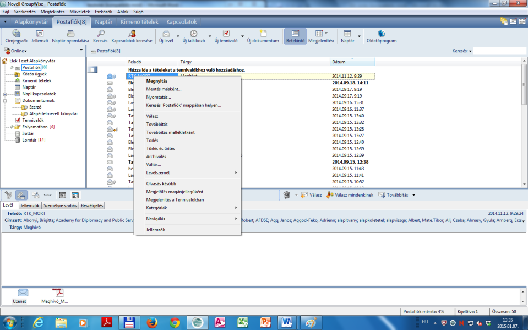Switch to the Kimenő tételek tab
Viewport: 528px width, 330px height.
coord(139,22)
